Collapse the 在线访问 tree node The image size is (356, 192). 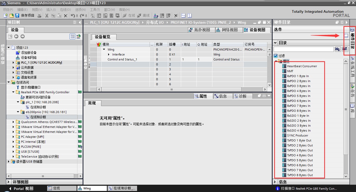(9, 82)
